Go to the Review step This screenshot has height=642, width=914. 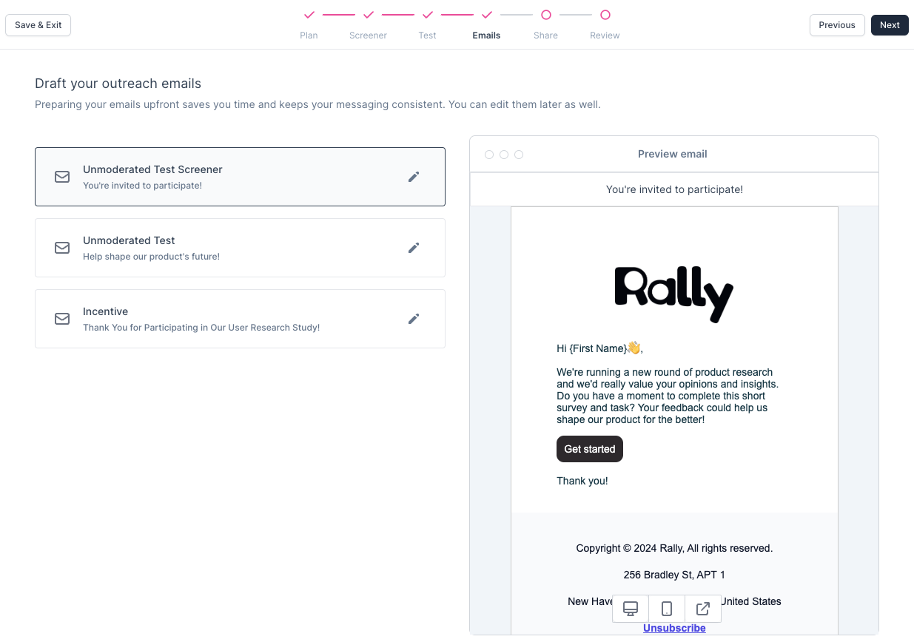click(605, 23)
